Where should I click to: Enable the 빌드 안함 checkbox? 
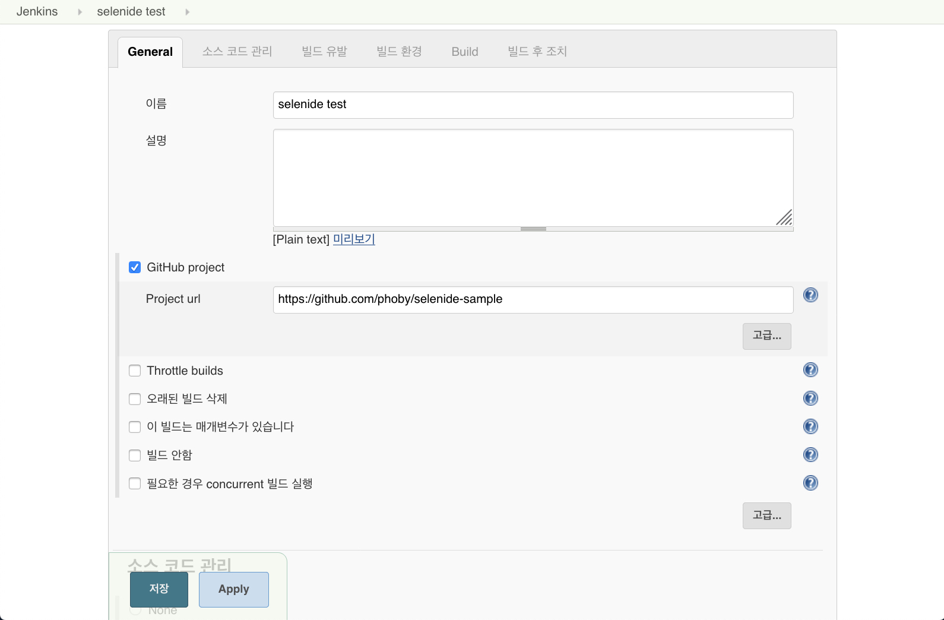click(x=135, y=455)
